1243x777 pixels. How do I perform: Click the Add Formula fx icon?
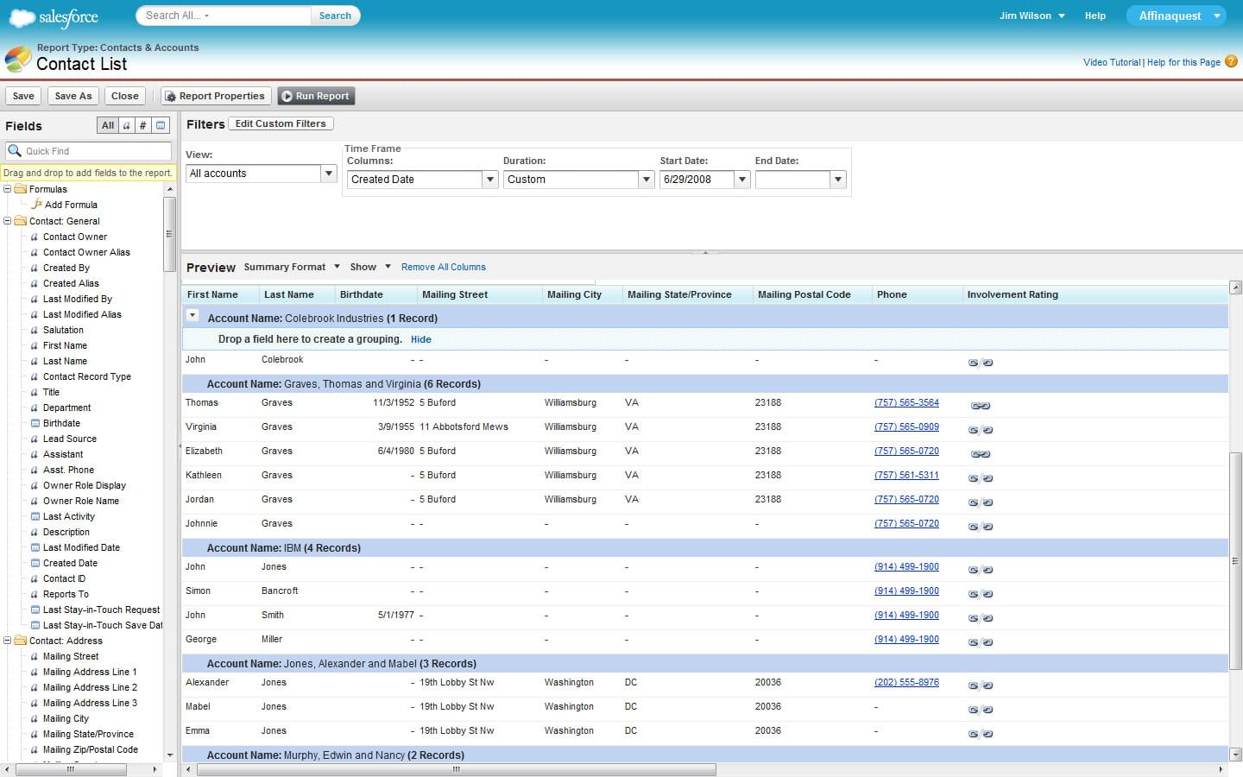point(36,205)
